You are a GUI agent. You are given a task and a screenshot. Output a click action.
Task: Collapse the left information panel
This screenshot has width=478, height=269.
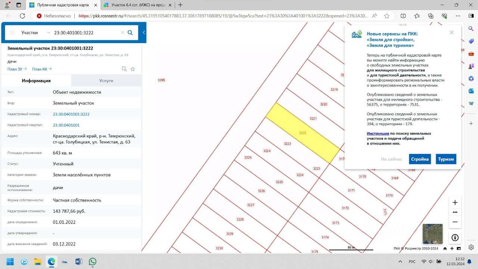click(x=144, y=33)
